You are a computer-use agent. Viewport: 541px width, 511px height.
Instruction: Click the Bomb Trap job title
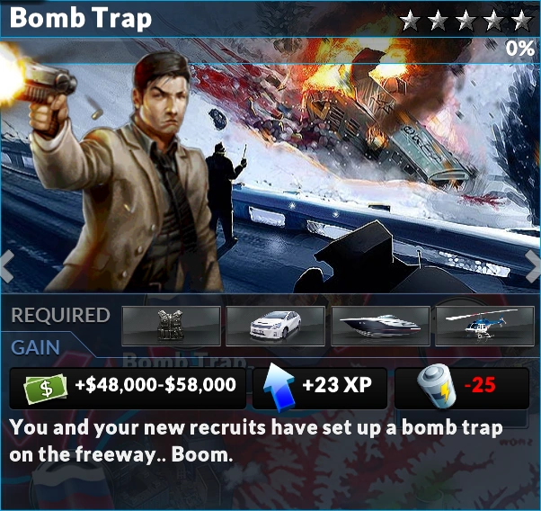pos(81,19)
